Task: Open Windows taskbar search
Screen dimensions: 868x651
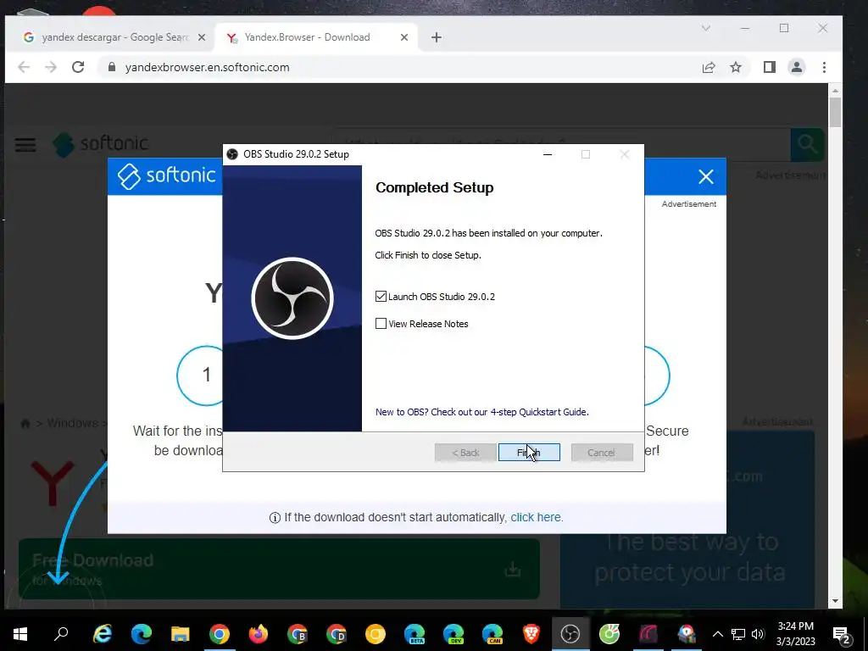Action: click(x=61, y=633)
